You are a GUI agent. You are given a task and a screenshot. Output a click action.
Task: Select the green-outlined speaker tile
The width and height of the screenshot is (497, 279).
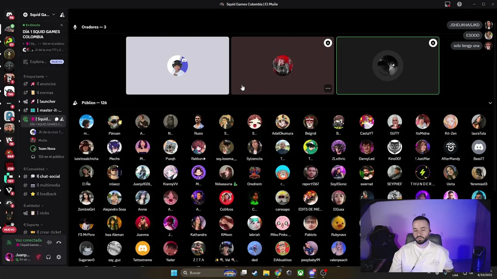[388, 65]
